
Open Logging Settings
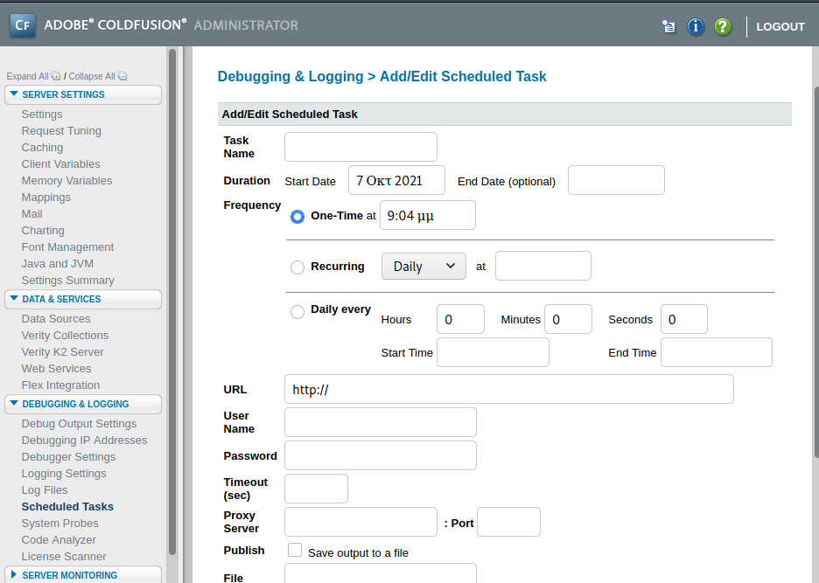click(64, 474)
